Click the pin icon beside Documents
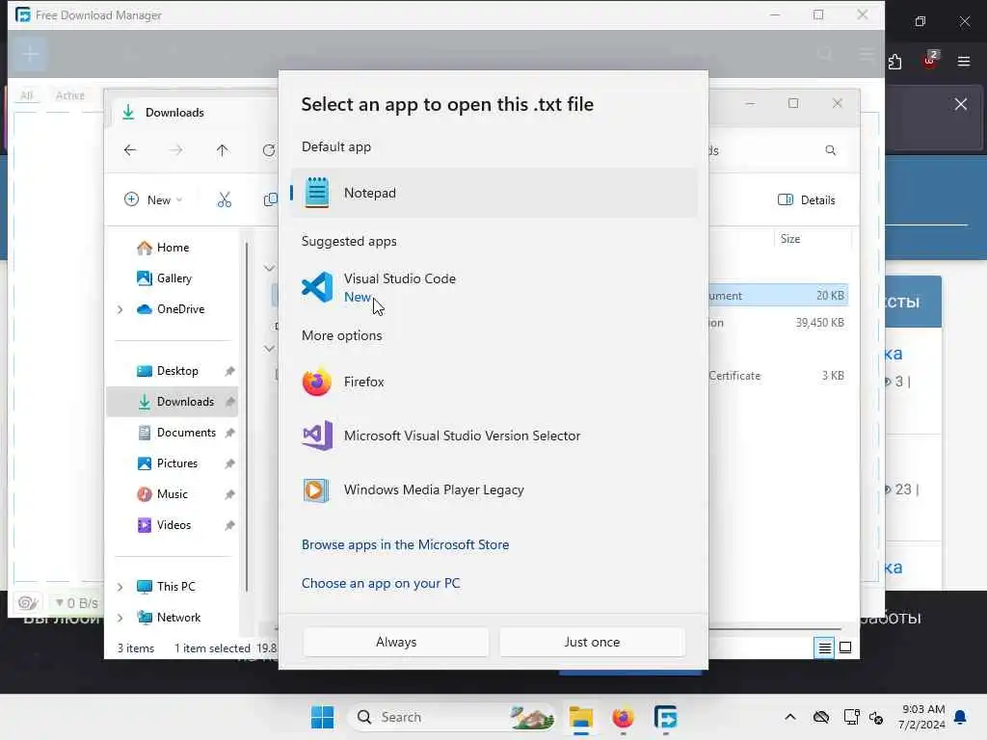 click(x=229, y=433)
